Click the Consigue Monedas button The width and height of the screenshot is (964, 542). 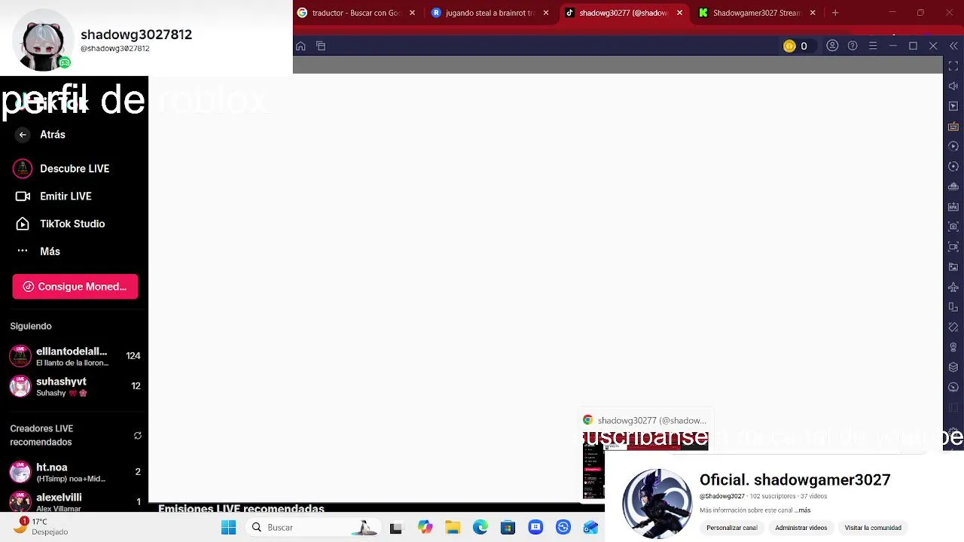(75, 287)
